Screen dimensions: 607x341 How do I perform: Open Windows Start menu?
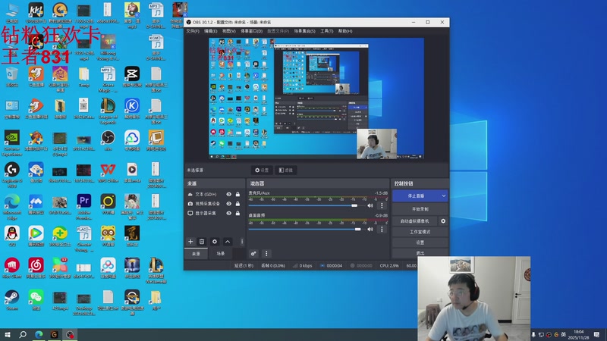point(8,334)
